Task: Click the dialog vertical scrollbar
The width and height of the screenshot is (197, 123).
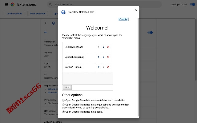Action: point(138,67)
